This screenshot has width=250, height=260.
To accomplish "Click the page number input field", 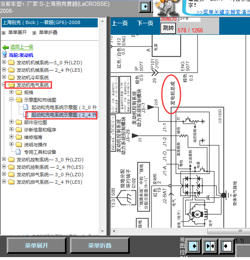I will click(x=189, y=19).
